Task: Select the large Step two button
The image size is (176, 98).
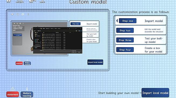Action: pos(125,31)
